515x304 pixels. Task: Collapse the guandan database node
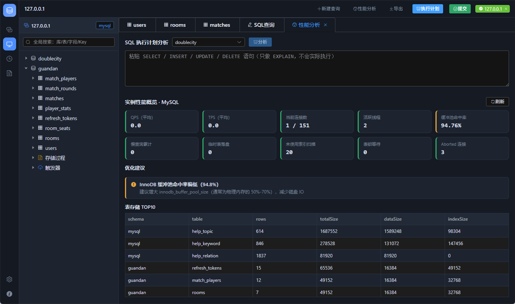click(x=26, y=68)
